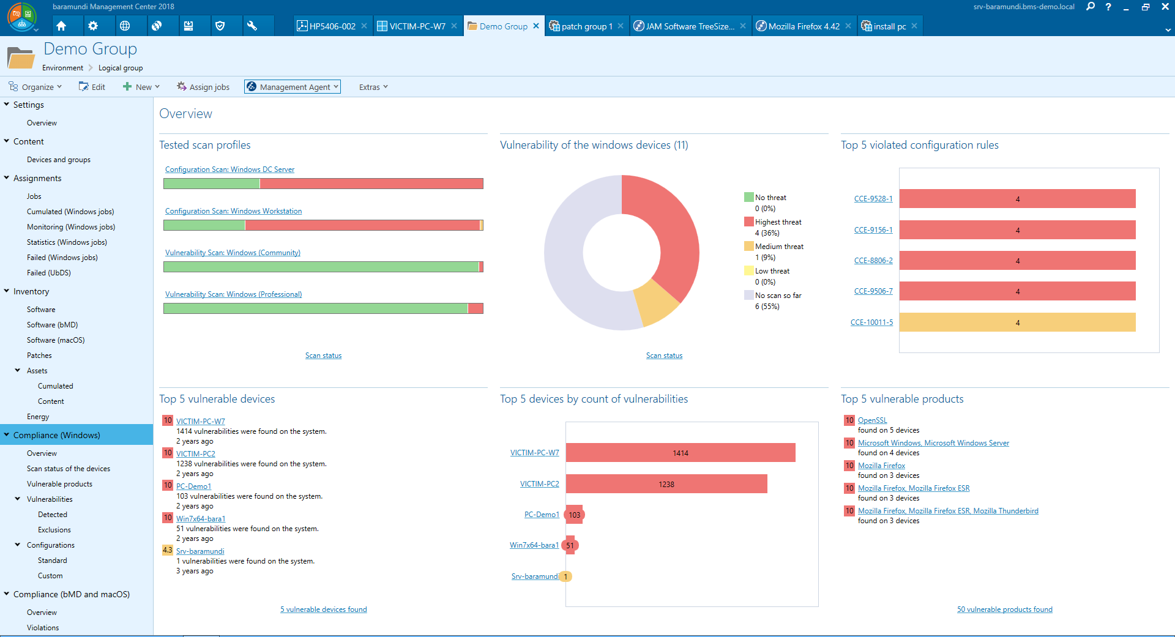Click the earth with ring icon in navigation bar
Screen dimensions: 1175x637
pyautogui.click(x=157, y=26)
